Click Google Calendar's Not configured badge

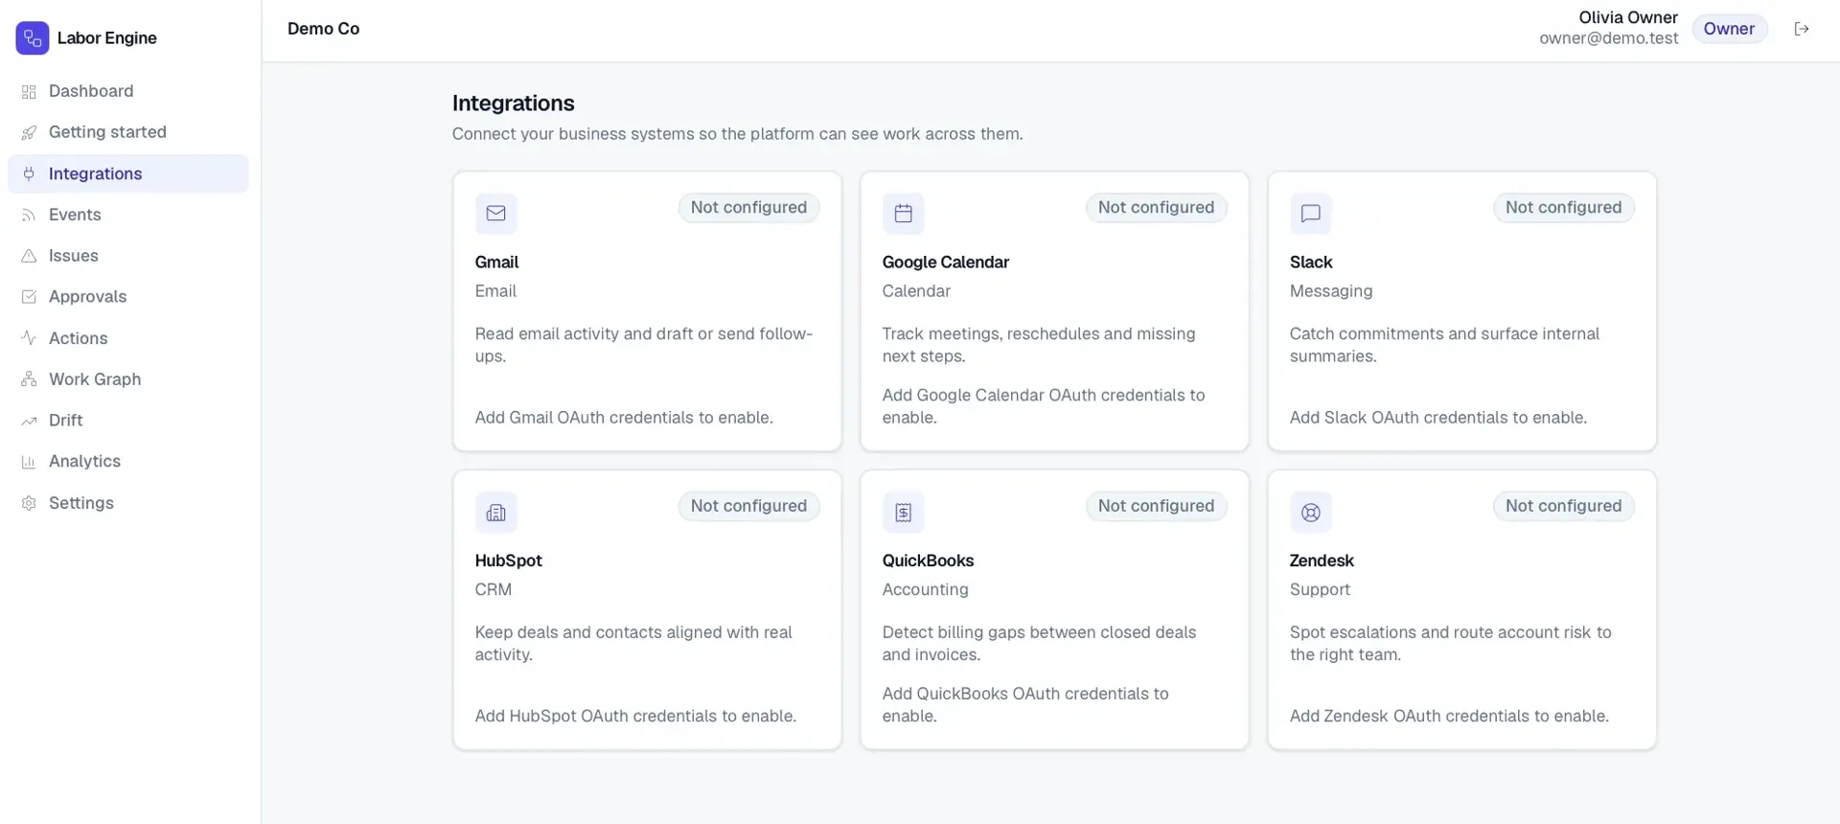pos(1156,208)
